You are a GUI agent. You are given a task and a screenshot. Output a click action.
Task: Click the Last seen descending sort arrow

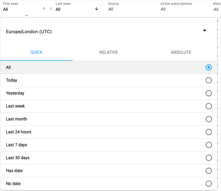click(97, 9)
